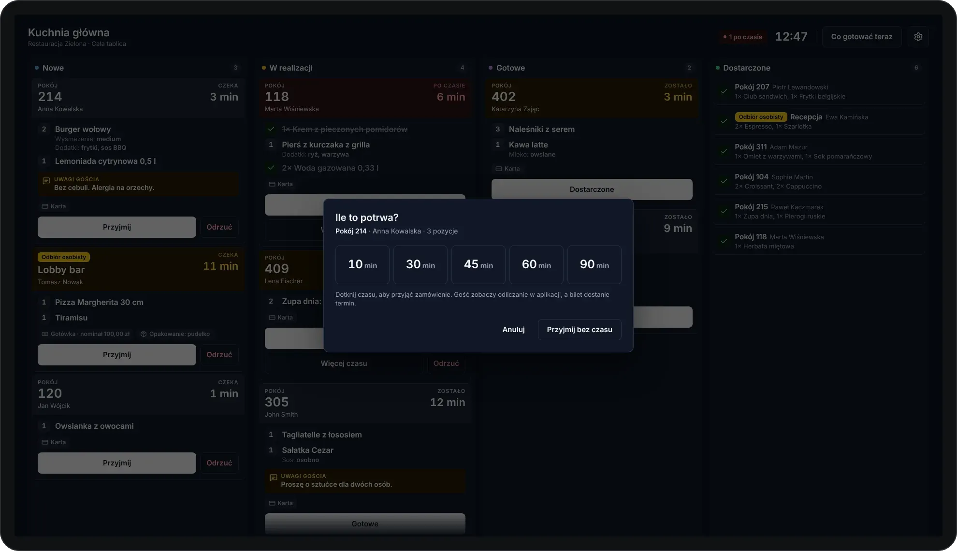Click card icon in room 120 order
The height and width of the screenshot is (551, 957).
(x=45, y=442)
